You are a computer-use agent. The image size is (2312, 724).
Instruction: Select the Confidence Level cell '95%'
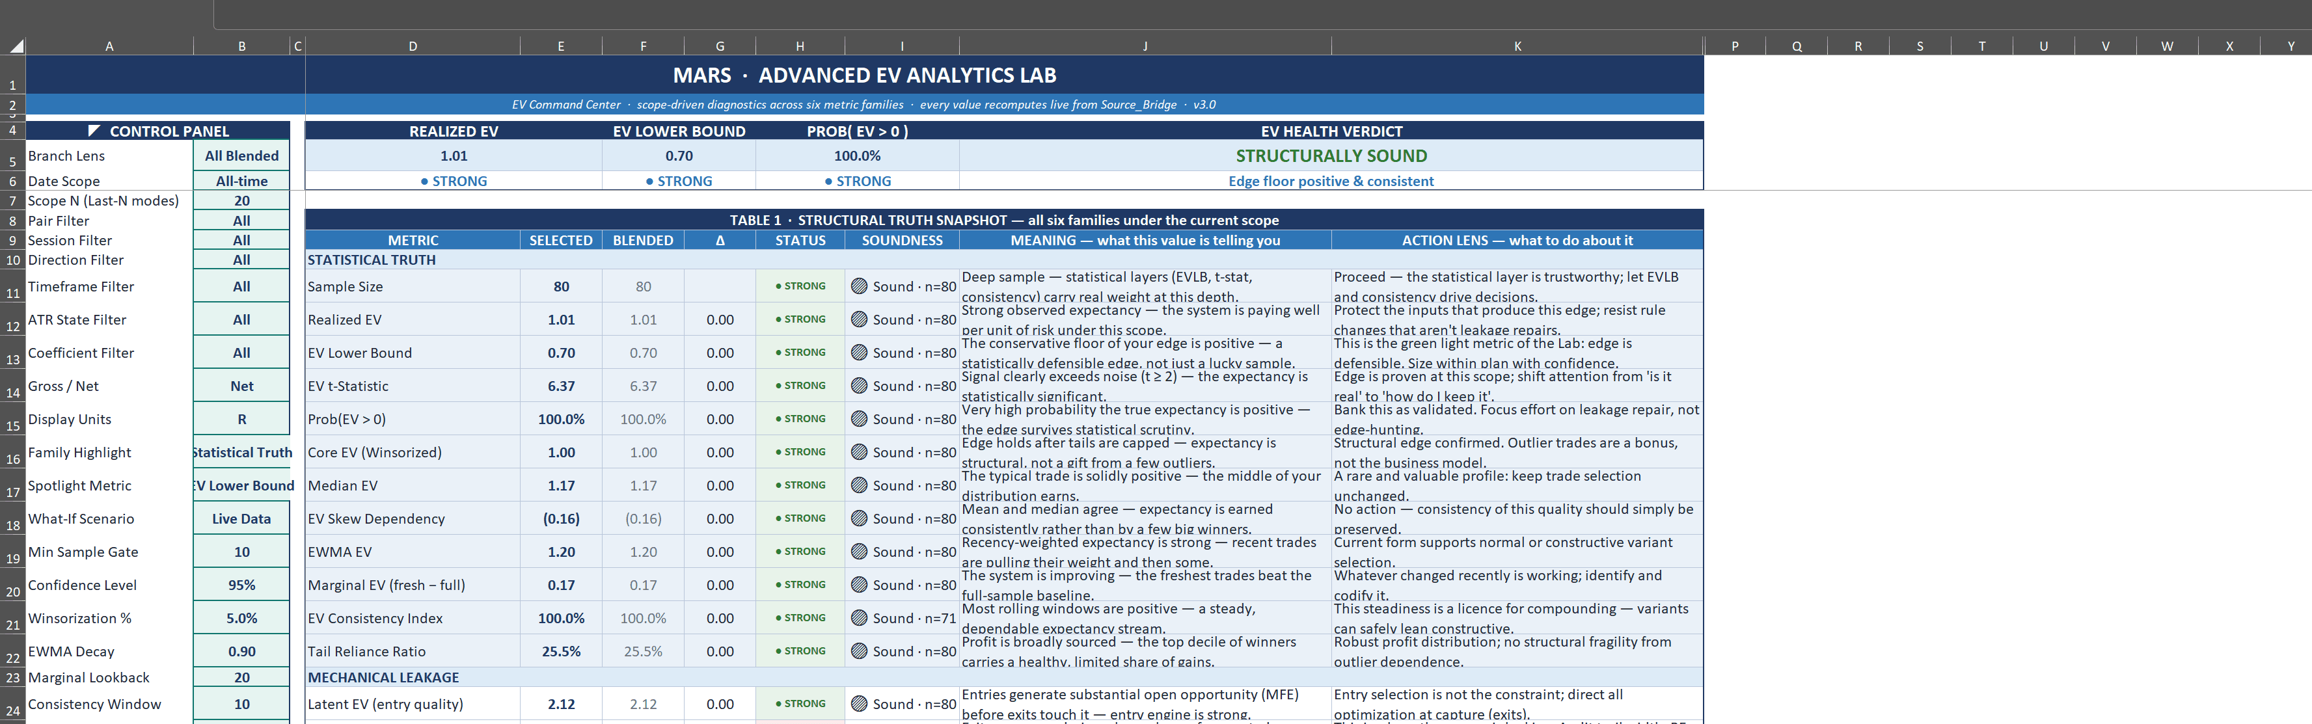tap(241, 585)
